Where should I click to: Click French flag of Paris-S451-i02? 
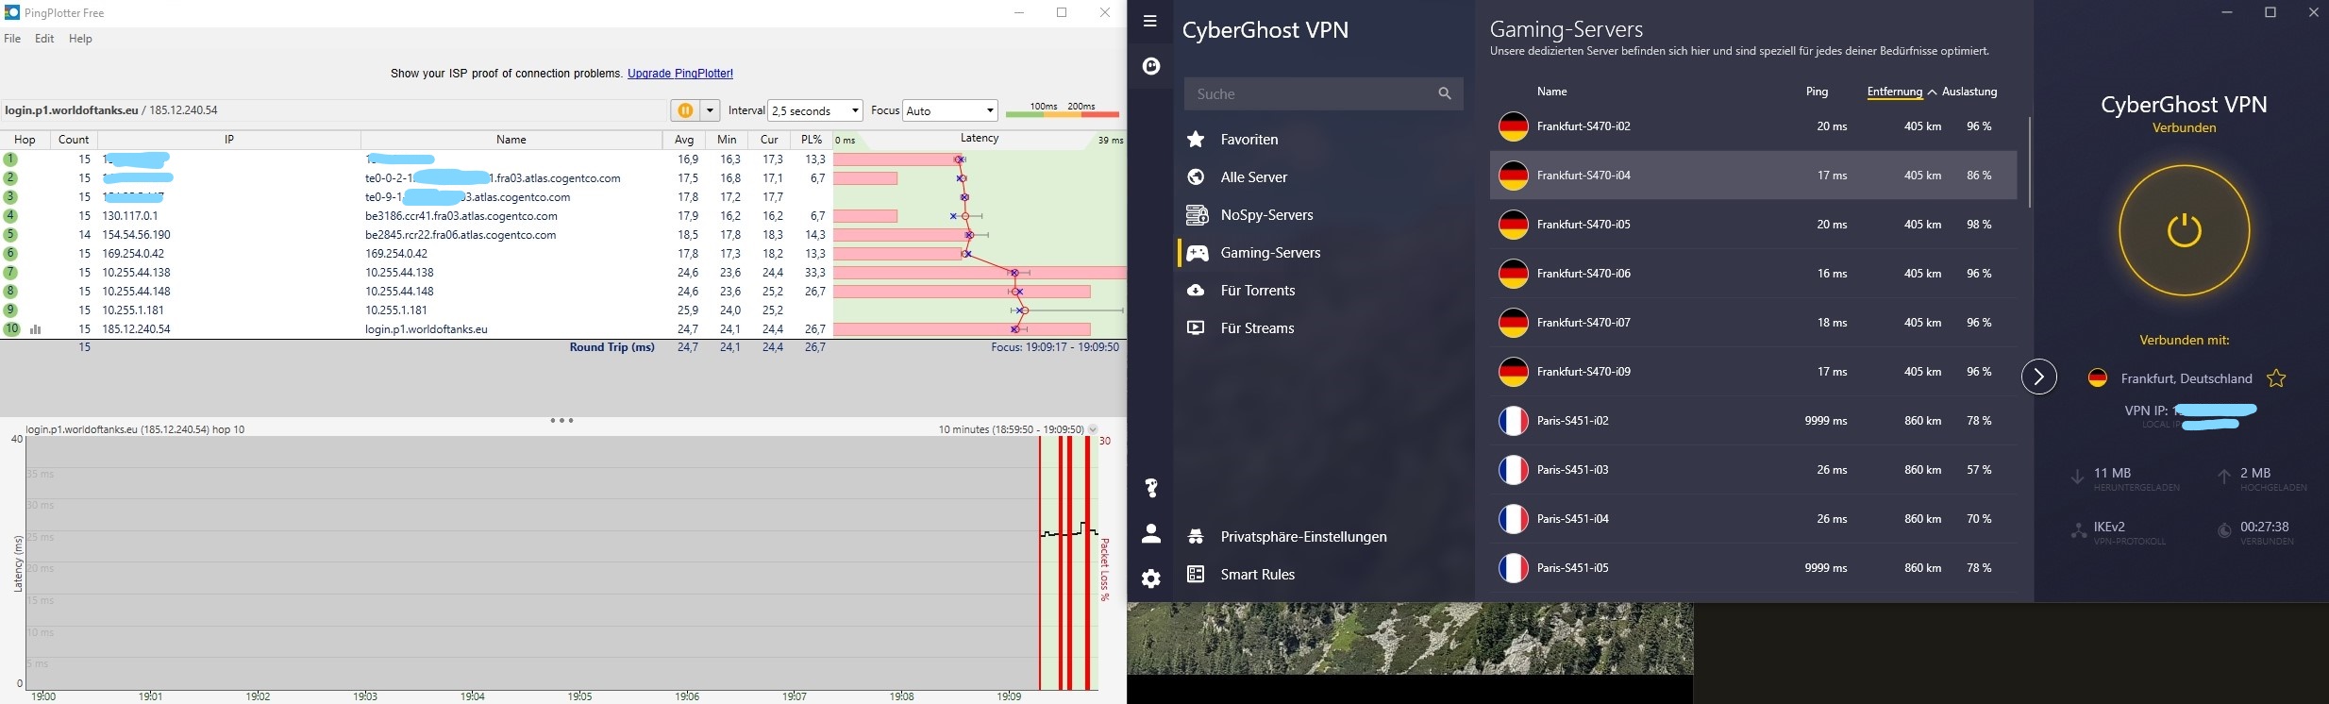[x=1514, y=421]
